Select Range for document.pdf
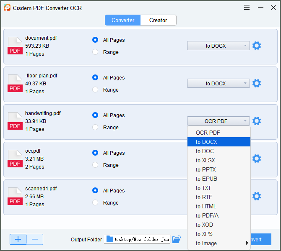Viewport: 281px width, 251px height. (95, 52)
